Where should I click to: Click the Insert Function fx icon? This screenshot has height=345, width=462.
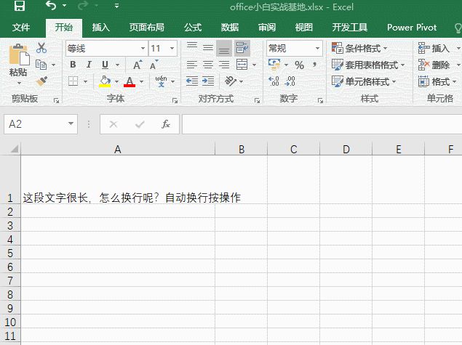(166, 124)
